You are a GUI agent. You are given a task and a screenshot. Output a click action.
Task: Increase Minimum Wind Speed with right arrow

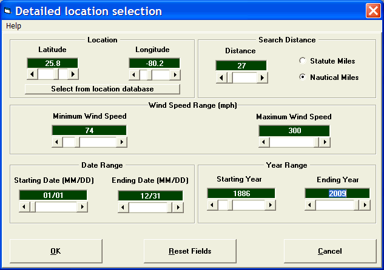(121, 142)
